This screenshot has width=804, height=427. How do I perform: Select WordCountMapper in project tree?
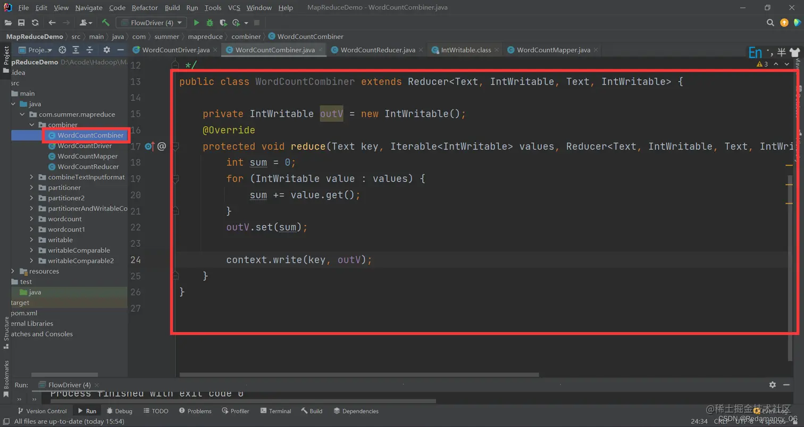(88, 156)
